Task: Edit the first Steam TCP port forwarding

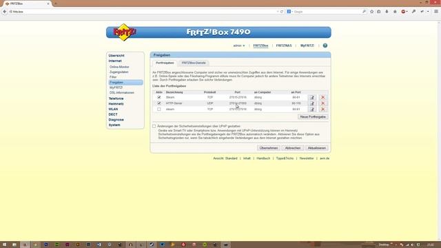Action: 312,97
